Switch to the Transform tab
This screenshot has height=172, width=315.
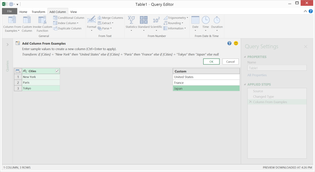coord(38,12)
